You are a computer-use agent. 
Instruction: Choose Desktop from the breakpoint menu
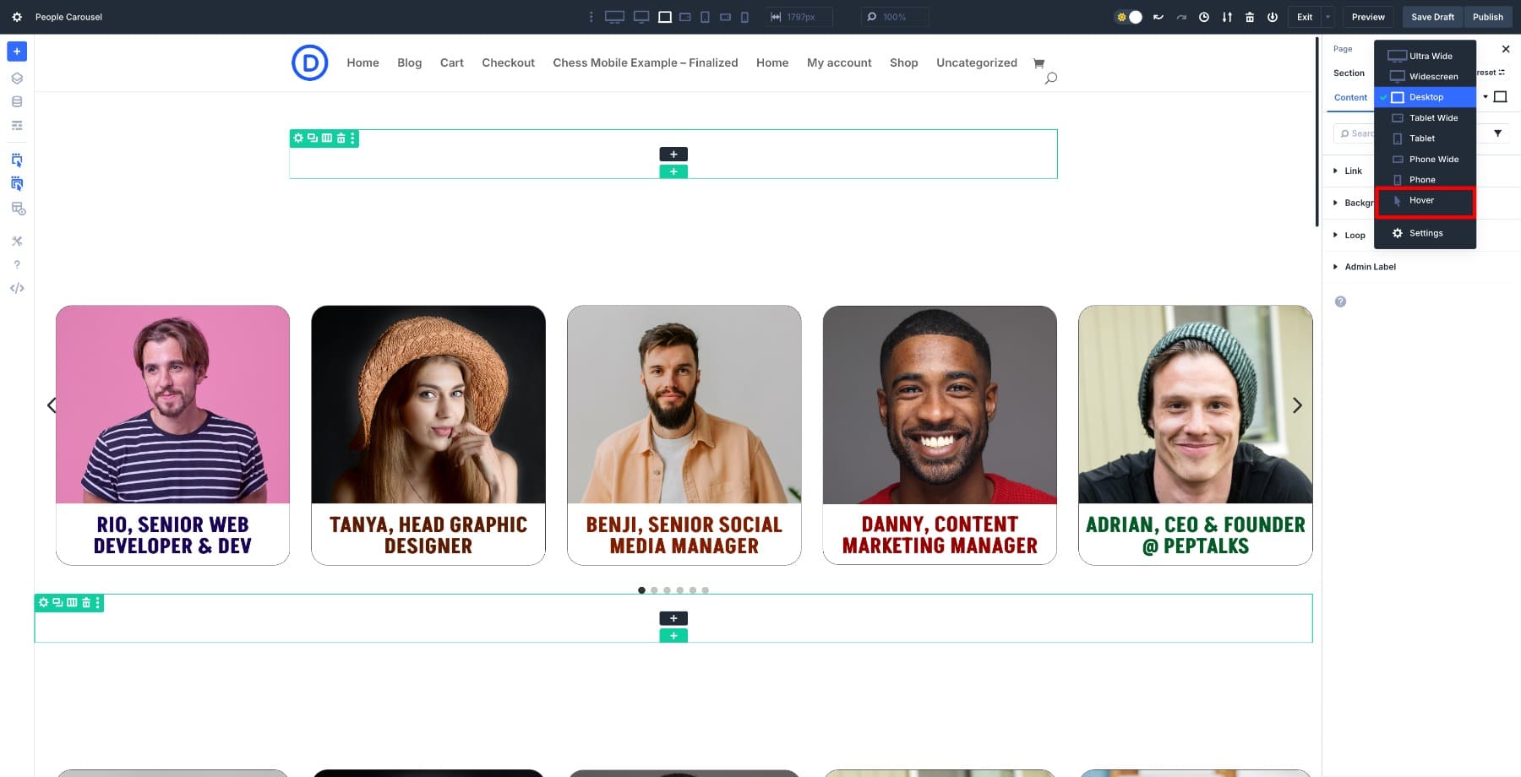[1426, 97]
